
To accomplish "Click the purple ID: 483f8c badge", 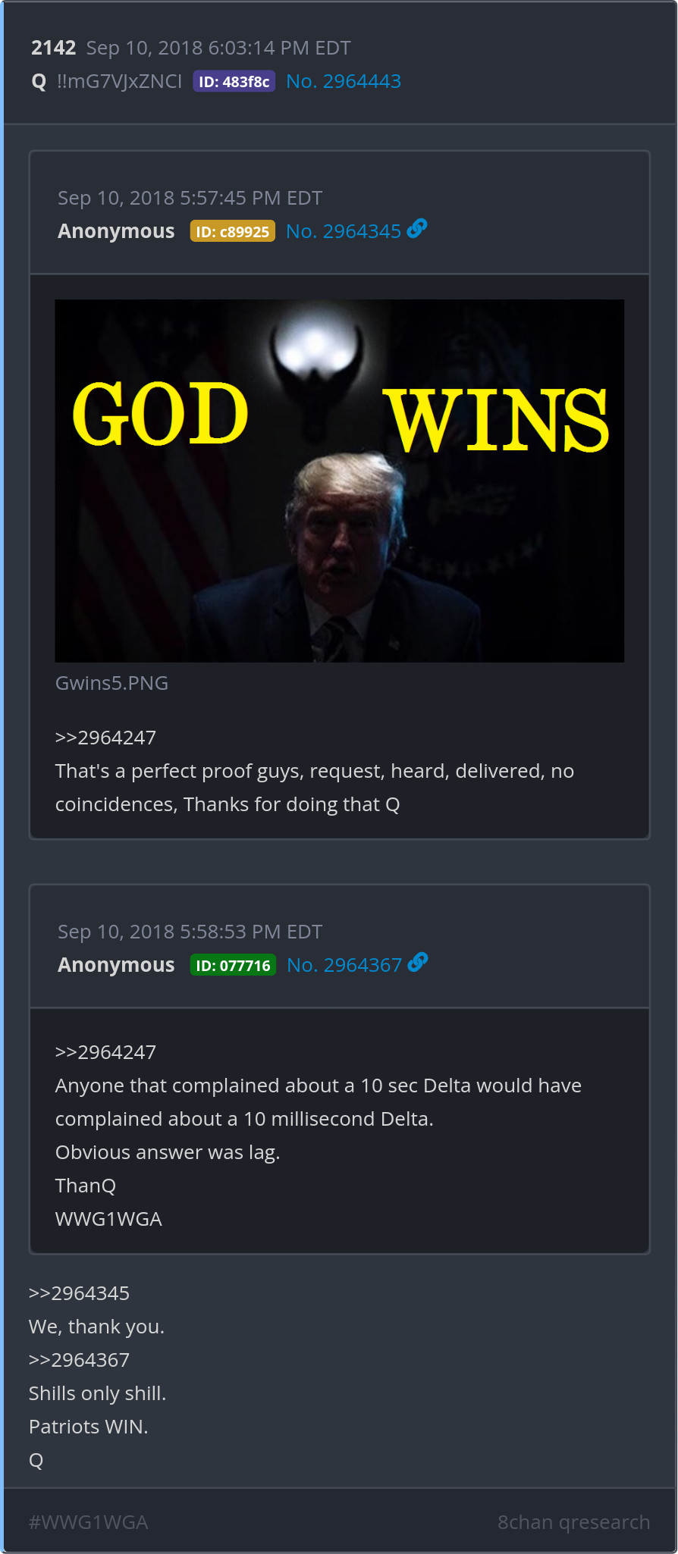I will (x=234, y=82).
